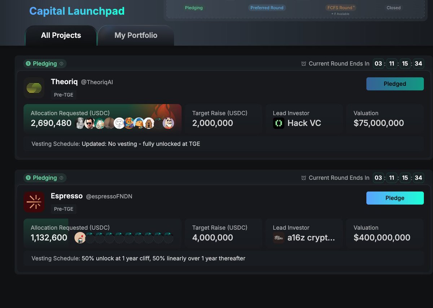Viewport: 433px width, 308px height.
Task: Open the Espresso project logo
Action: (34, 202)
